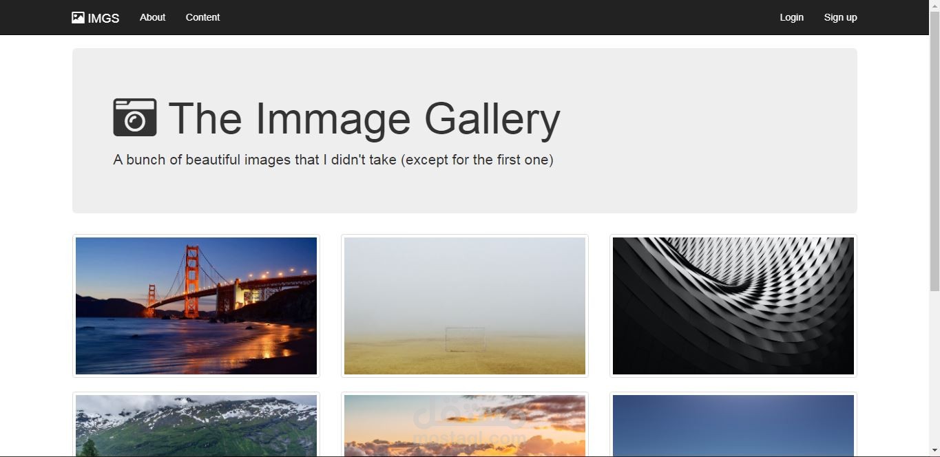Viewport: 940px width, 457px height.
Task: Go to the Login page
Action: coord(791,17)
